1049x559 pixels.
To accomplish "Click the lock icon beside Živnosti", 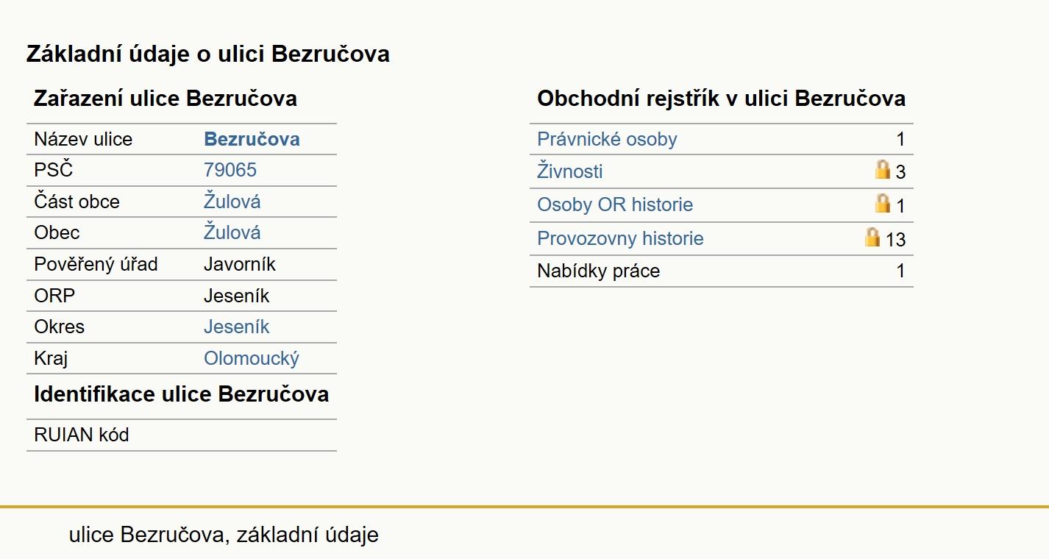I will coord(882,170).
